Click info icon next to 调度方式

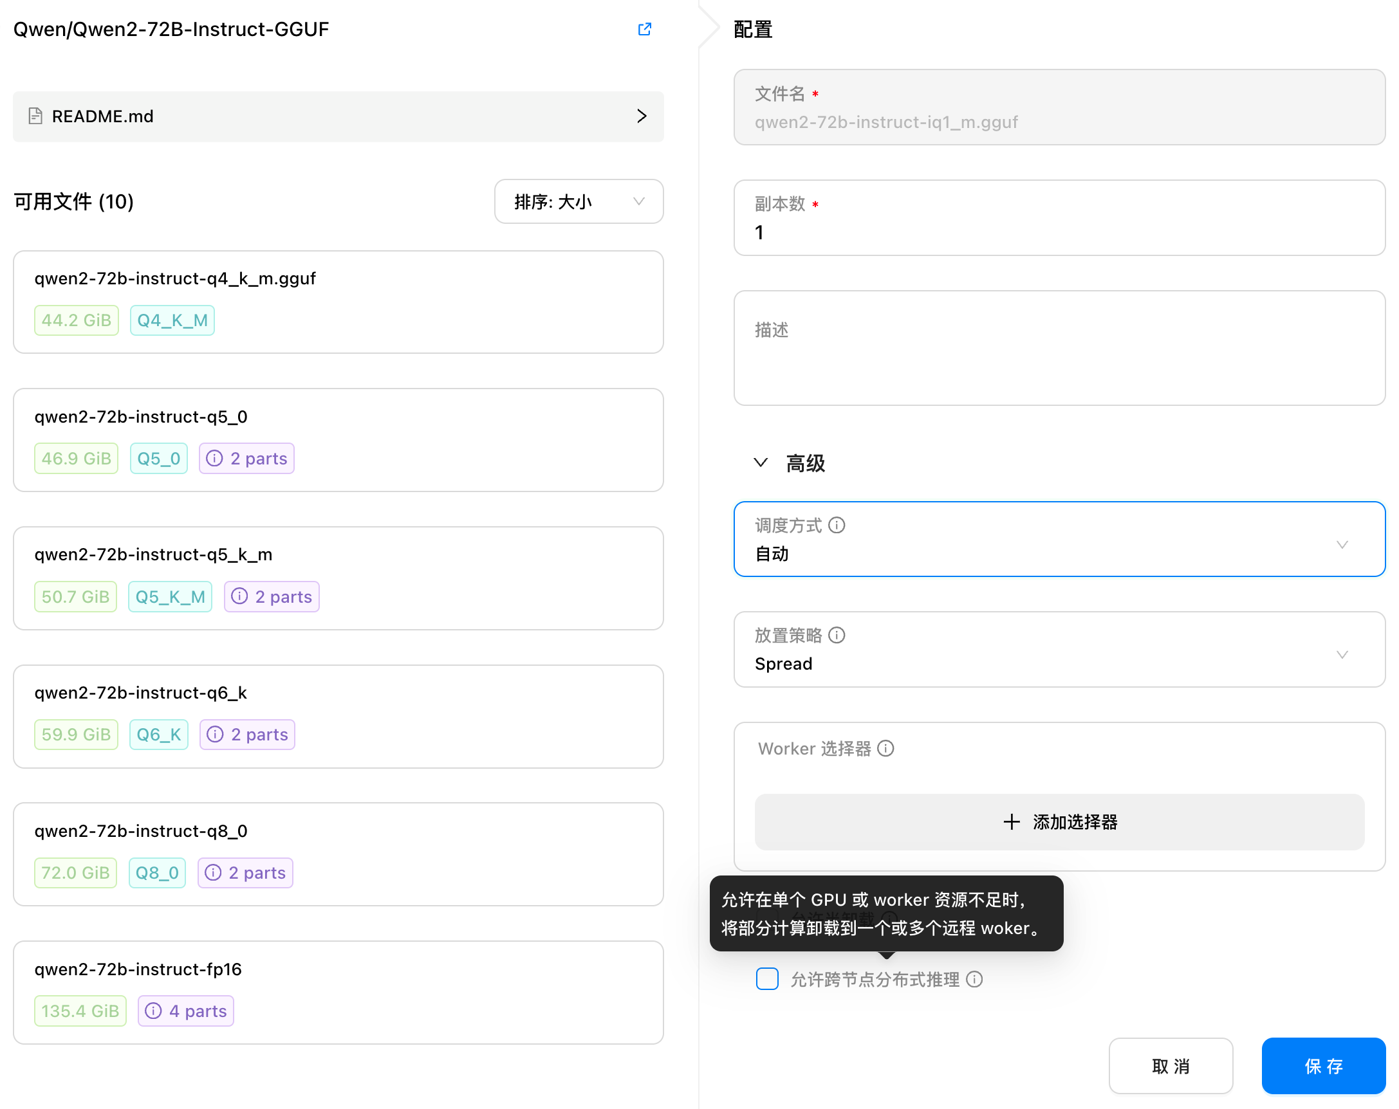click(837, 526)
